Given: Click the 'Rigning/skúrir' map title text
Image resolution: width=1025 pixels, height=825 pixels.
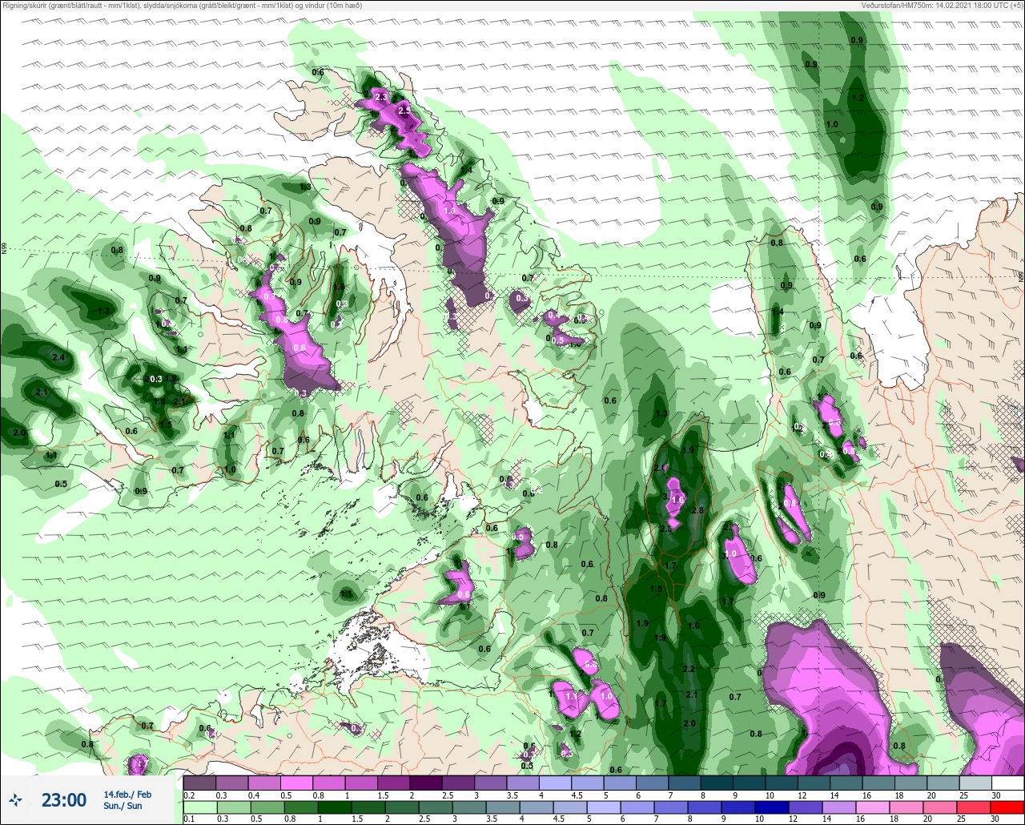Looking at the screenshot, I should [x=181, y=6].
